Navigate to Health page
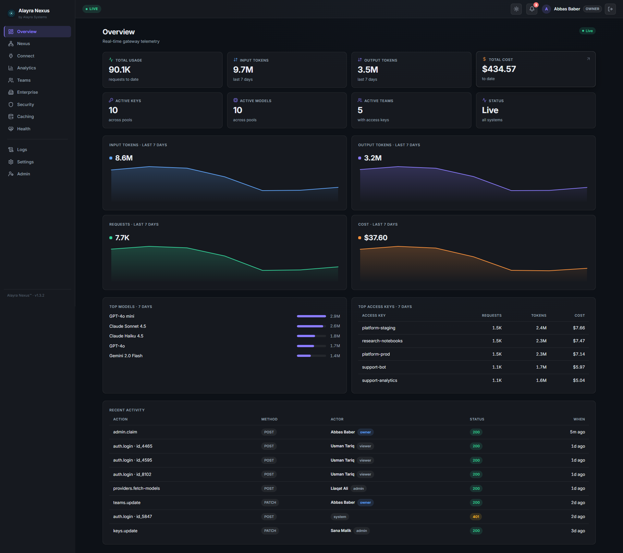This screenshot has height=553, width=623. point(38,129)
